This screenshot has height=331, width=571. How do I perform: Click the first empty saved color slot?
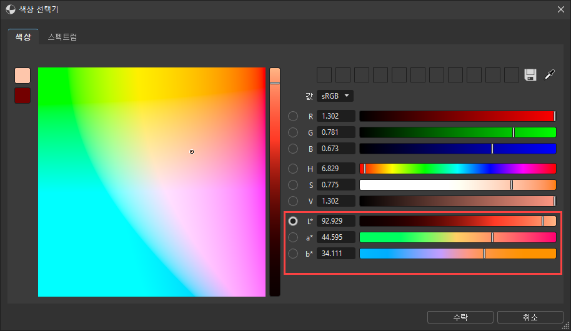coord(324,75)
